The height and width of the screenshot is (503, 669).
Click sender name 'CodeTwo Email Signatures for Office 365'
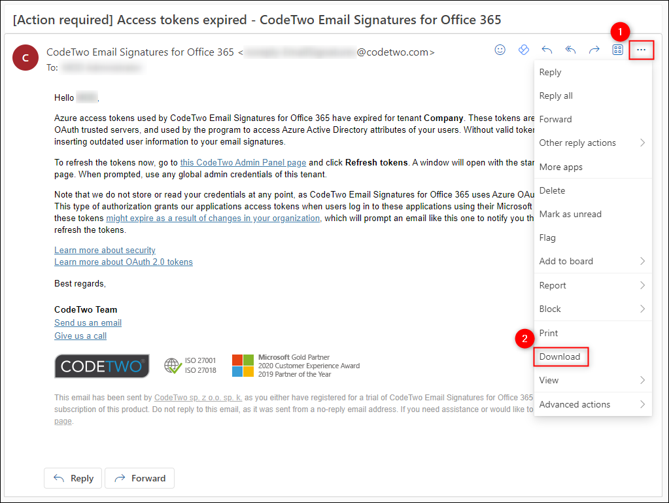pos(140,52)
